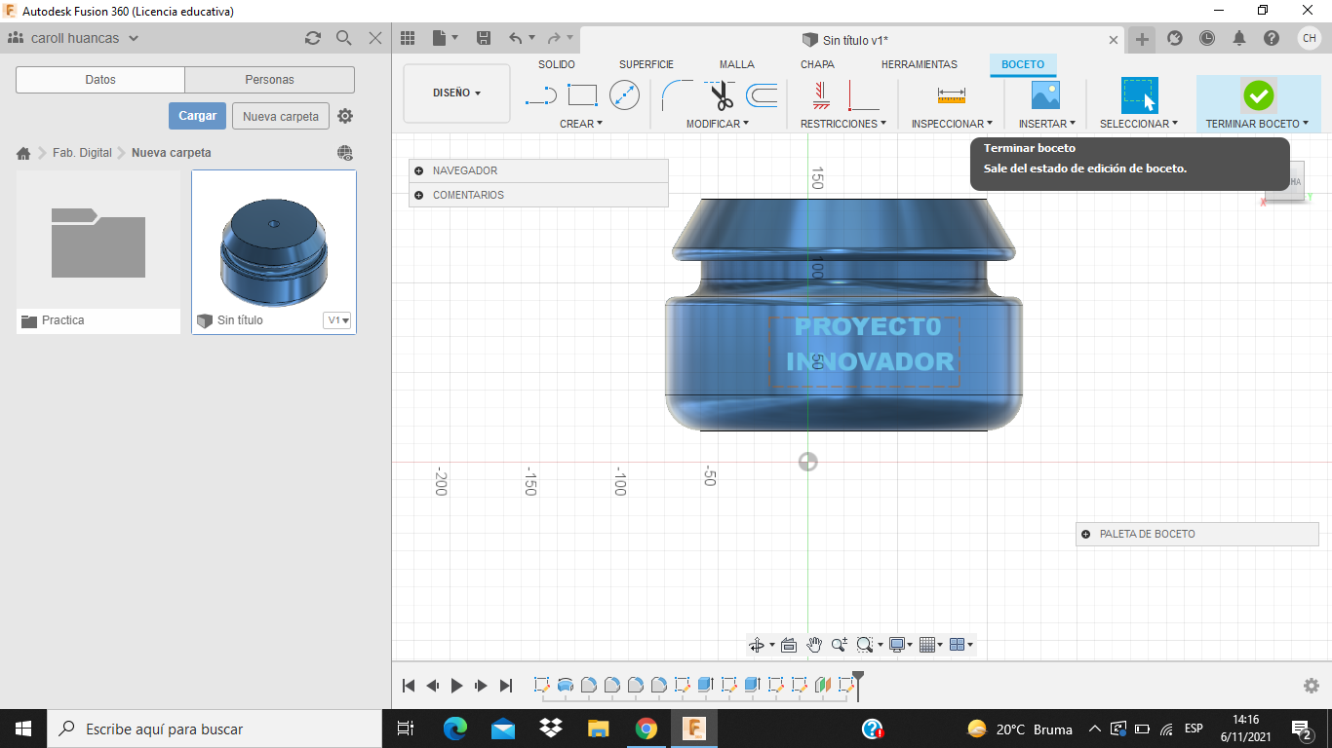Open the SELECCIONAR dropdown menu
Image resolution: width=1332 pixels, height=748 pixels.
(x=1139, y=124)
